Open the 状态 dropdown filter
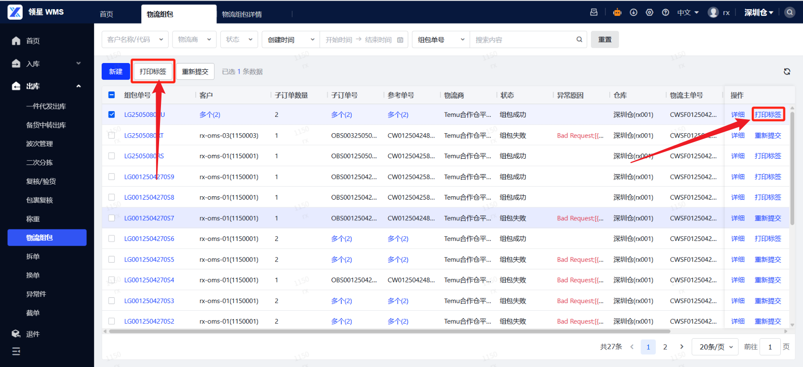 click(x=239, y=39)
